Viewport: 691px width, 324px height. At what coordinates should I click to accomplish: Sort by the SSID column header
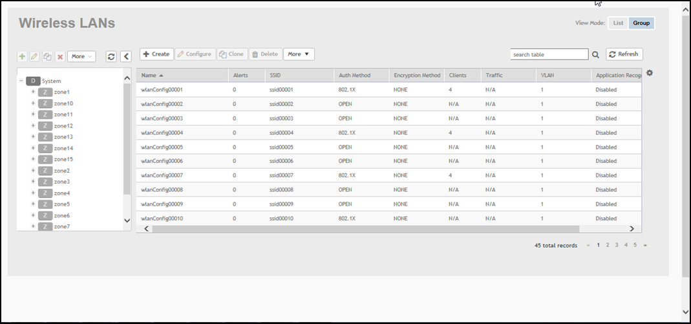[299, 76]
